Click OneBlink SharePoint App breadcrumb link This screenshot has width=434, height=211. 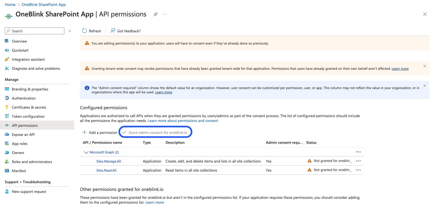[x=44, y=5]
